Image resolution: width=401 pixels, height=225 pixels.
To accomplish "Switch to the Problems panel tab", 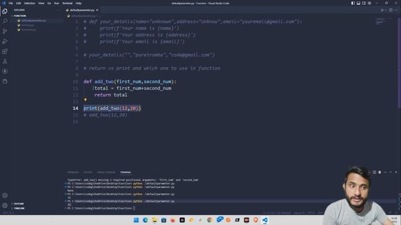I will click(73, 172).
